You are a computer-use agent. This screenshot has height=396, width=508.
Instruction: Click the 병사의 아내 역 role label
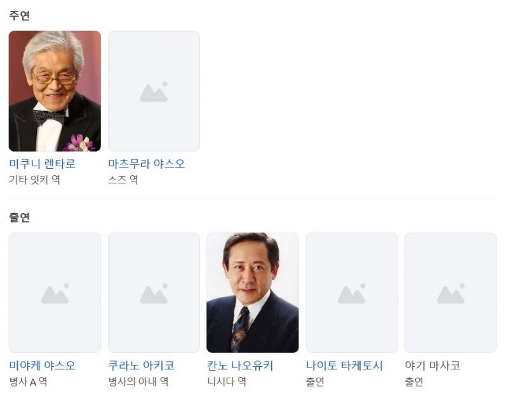click(138, 381)
